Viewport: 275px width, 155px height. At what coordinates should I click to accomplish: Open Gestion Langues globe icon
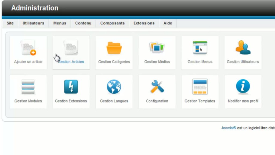tap(114, 87)
